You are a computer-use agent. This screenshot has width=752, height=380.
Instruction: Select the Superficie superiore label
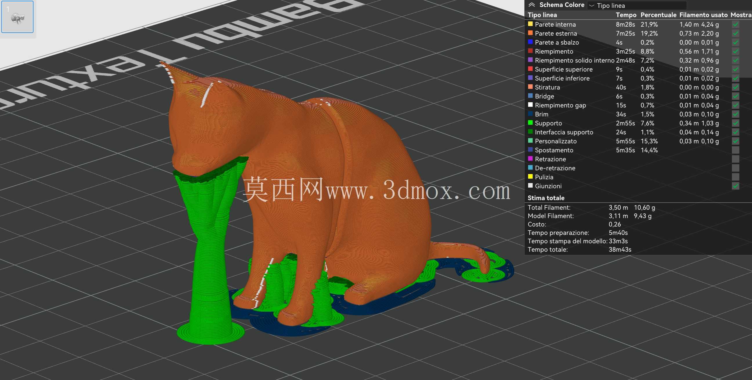pyautogui.click(x=564, y=70)
